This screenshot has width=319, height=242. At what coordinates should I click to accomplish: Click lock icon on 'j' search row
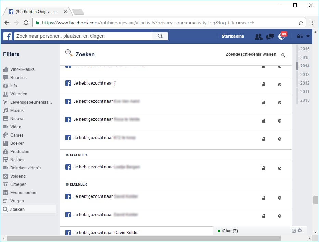click(264, 85)
